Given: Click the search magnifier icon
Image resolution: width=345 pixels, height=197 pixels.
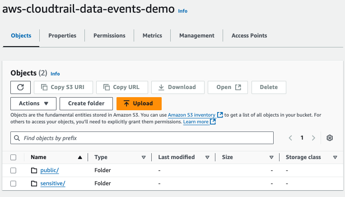Looking at the screenshot, I should pyautogui.click(x=17, y=138).
